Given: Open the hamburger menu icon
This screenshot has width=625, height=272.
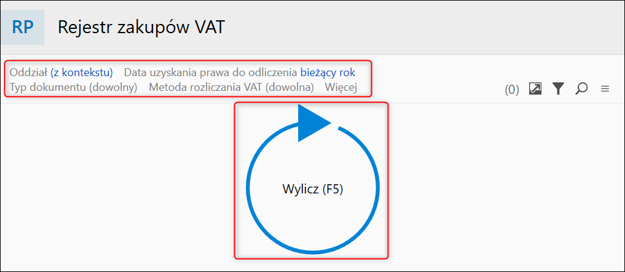Looking at the screenshot, I should [x=605, y=89].
